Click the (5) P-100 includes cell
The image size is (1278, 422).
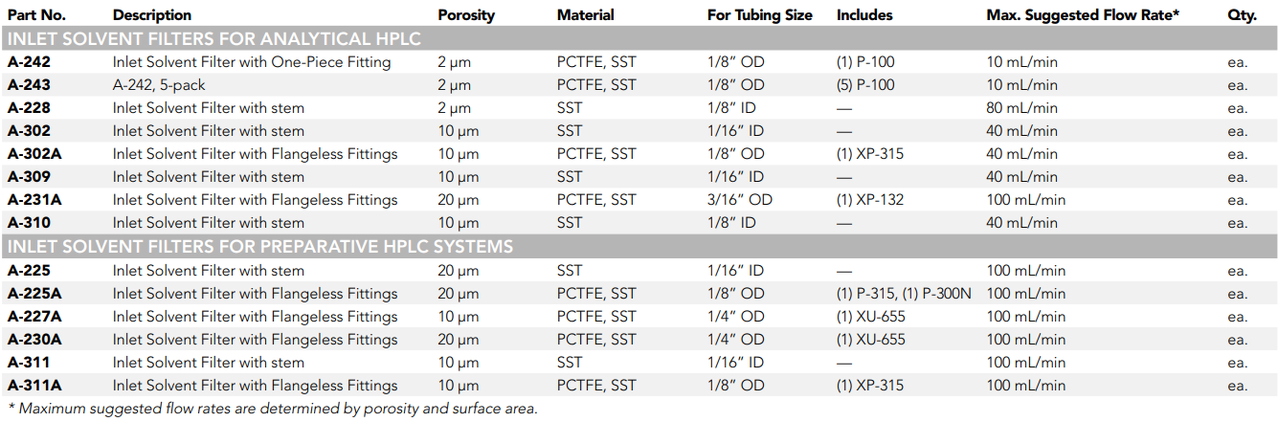point(865,85)
